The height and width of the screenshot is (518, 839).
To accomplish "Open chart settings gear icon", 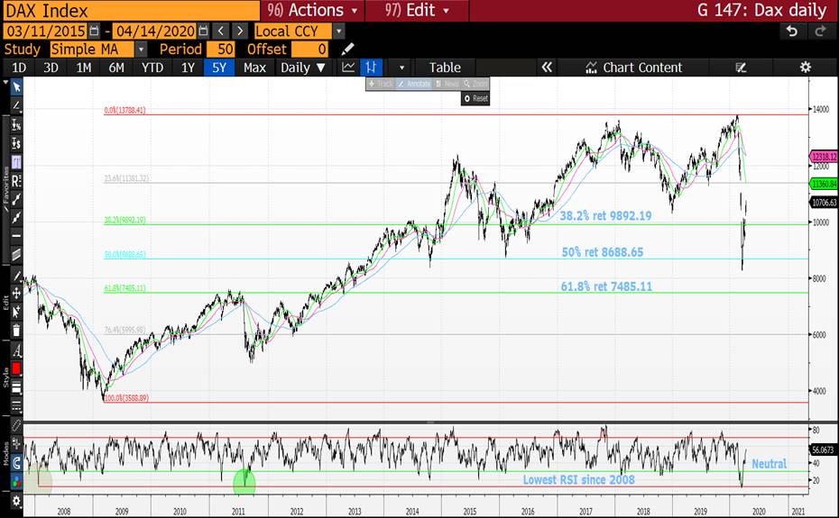I will pyautogui.click(x=805, y=68).
